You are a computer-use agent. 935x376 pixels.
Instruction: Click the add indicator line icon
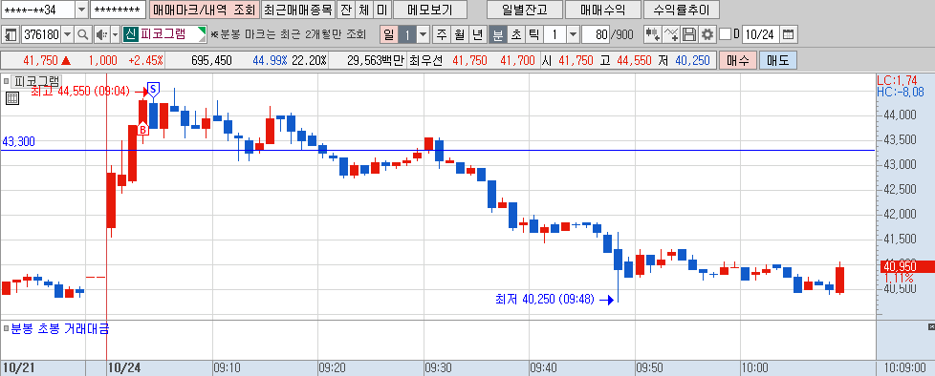pos(671,34)
